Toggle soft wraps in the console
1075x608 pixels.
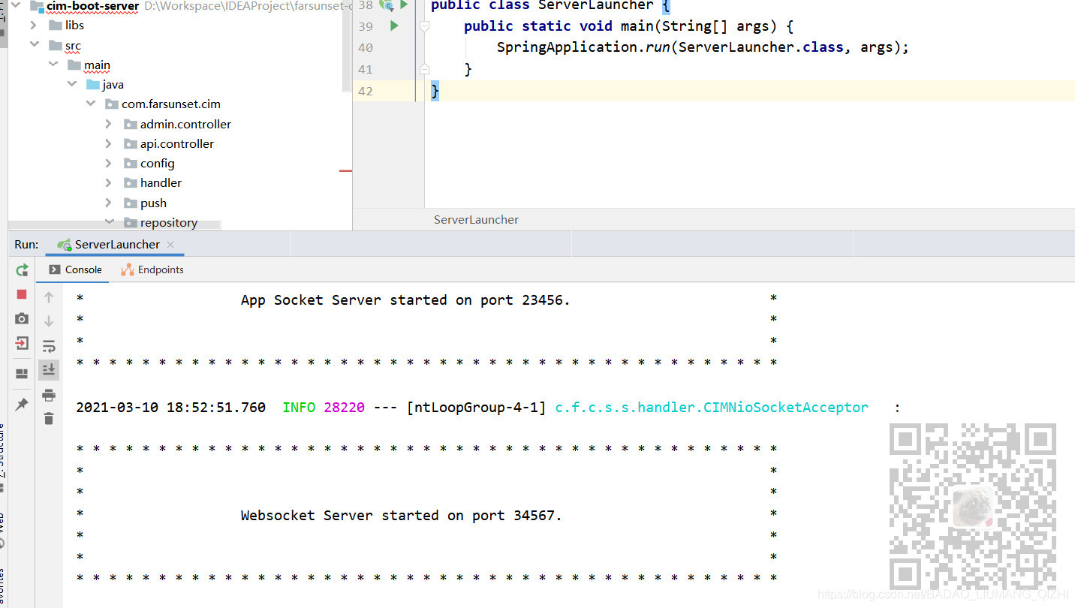[49, 346]
